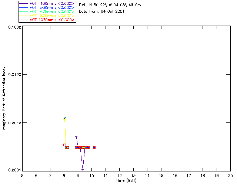
Task: Click the x-axis tick label 8
Action: pyautogui.click(x=64, y=176)
